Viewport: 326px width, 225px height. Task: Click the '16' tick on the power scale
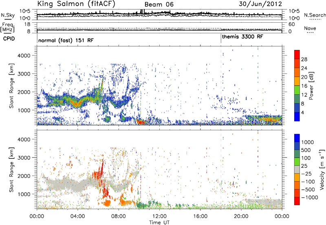tap(304, 86)
